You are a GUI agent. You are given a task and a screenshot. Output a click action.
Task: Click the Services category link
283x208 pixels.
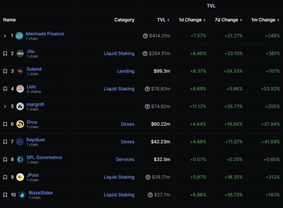coord(125,159)
